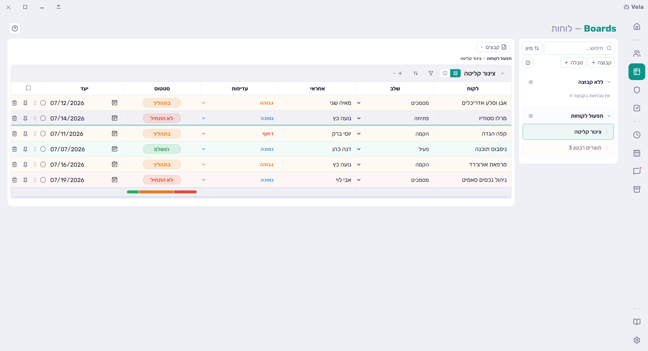Open settings gear for תפעול לקוחות group
Image resolution: width=648 pixels, height=351 pixels.
(x=531, y=116)
